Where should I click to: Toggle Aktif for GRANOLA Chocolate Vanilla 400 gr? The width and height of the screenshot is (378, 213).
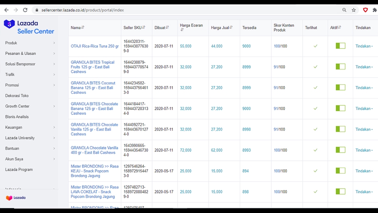point(340,150)
